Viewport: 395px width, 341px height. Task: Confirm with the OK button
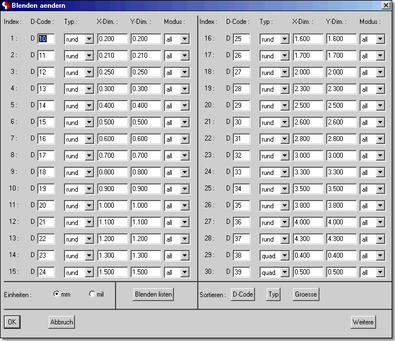(x=12, y=322)
